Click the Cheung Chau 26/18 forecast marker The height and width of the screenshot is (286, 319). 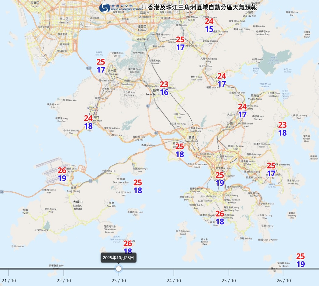[x=128, y=247]
